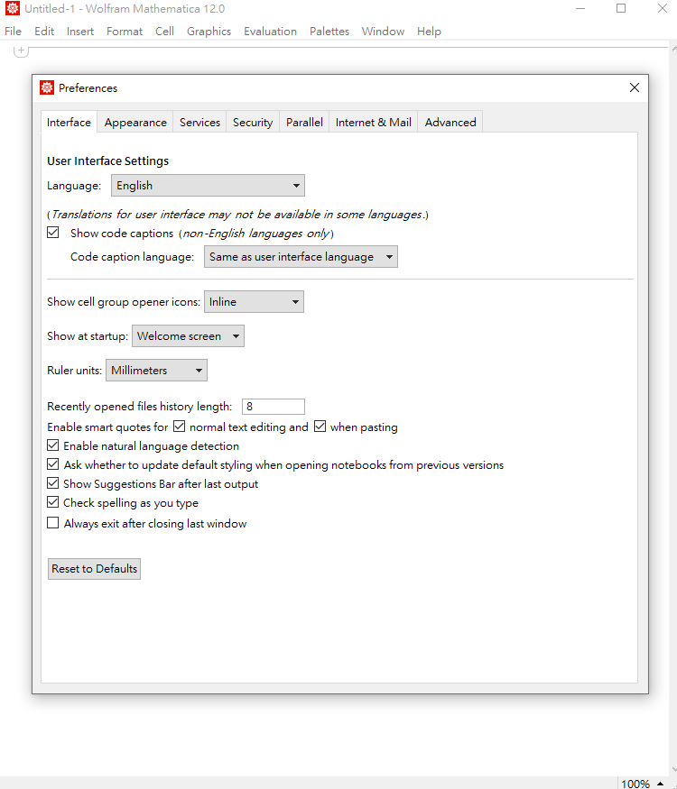
Task: Uncheck Ask whether to update default styling
Action: [53, 464]
